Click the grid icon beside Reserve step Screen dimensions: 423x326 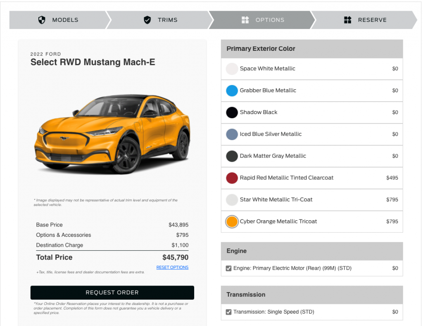[348, 20]
